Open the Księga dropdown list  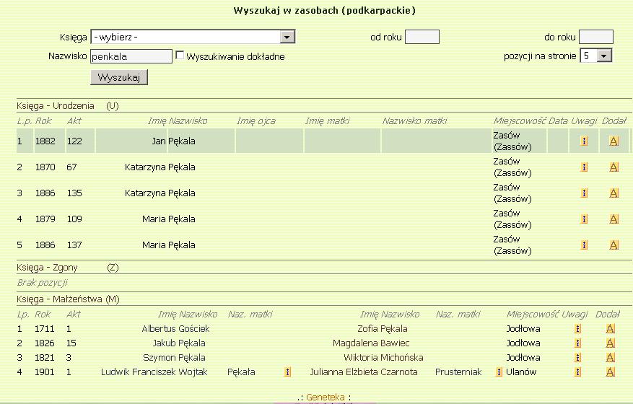[193, 37]
